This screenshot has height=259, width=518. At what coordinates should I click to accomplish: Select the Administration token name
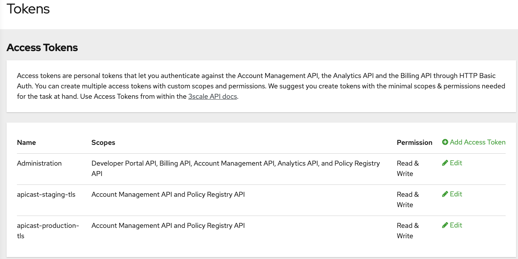tap(39, 163)
